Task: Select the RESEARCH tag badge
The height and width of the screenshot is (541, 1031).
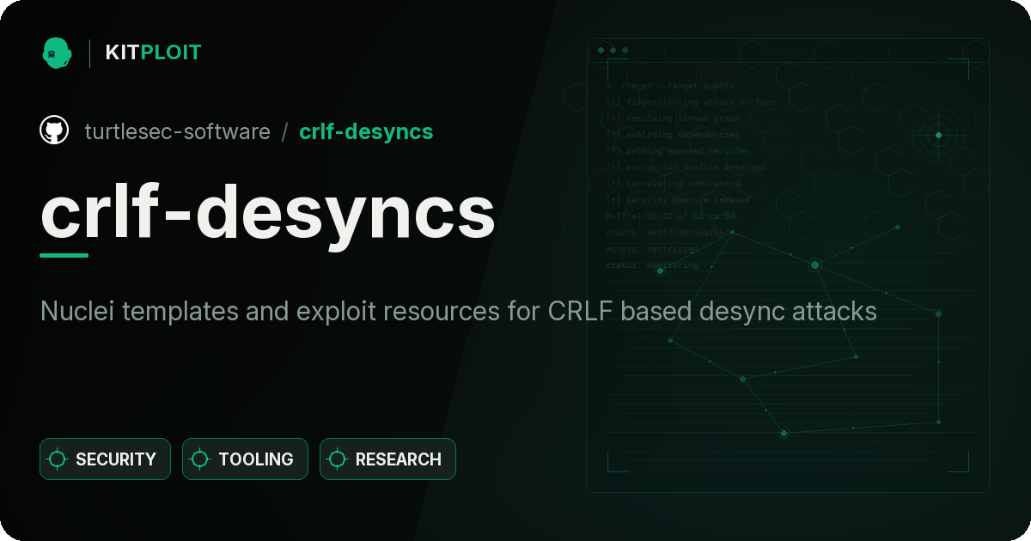Action: [387, 459]
